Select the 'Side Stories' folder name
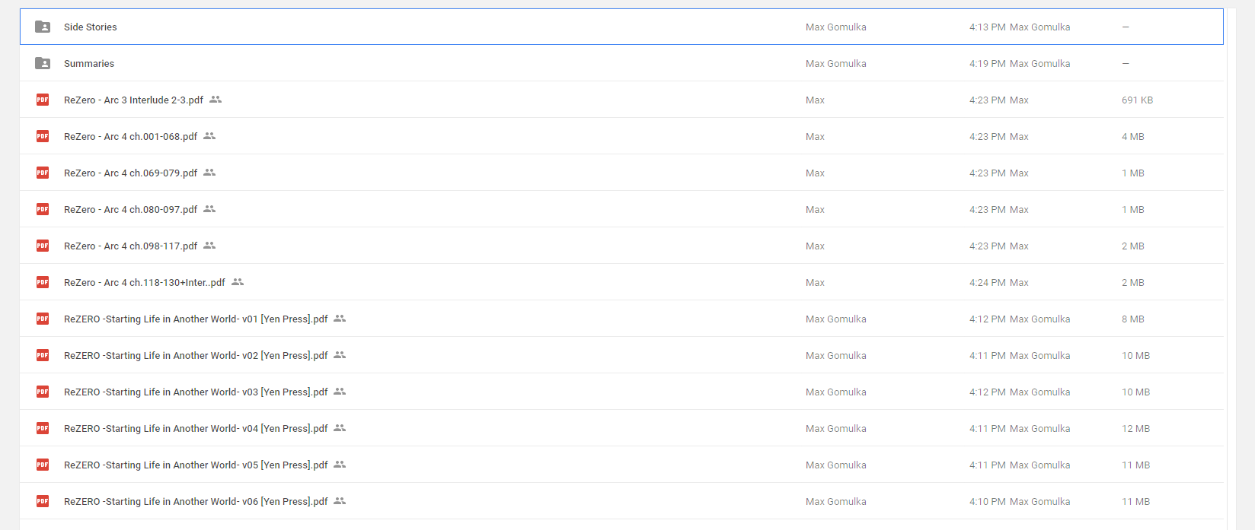Viewport: 1255px width, 530px height. point(91,27)
